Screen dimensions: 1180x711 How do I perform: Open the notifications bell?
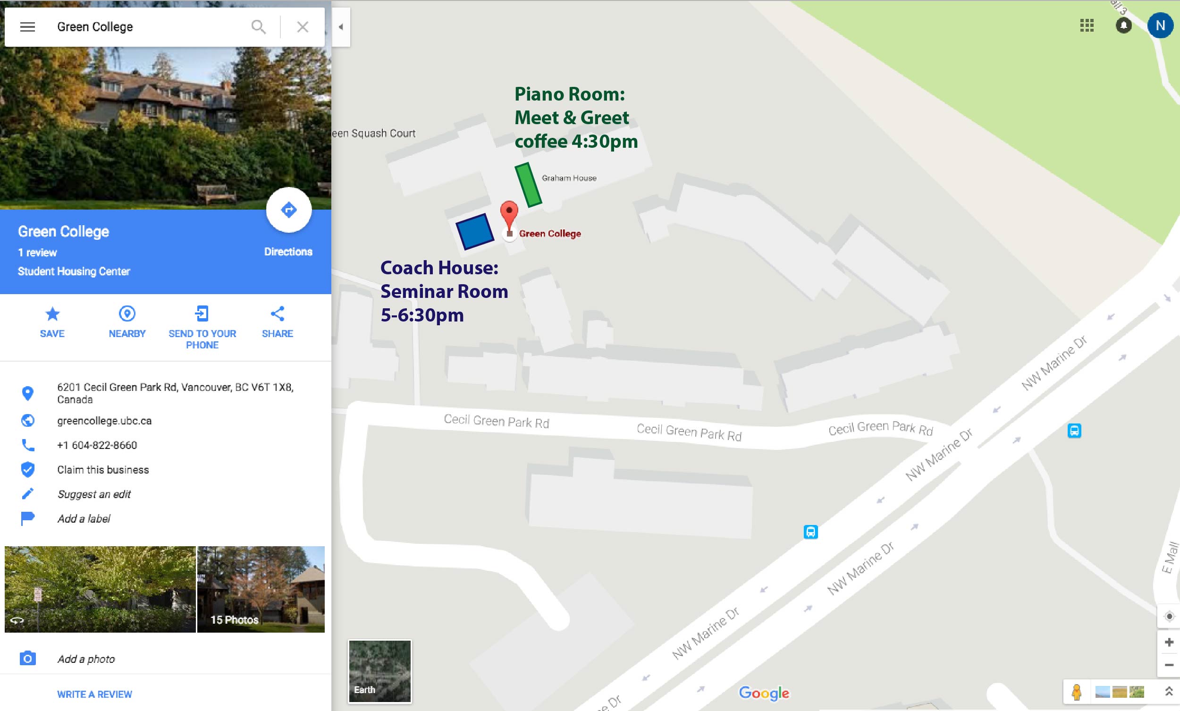click(x=1123, y=25)
